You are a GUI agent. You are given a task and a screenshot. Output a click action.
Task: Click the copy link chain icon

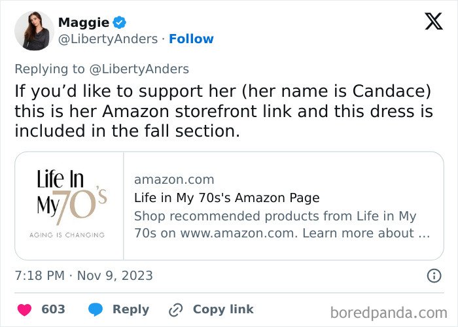pyautogui.click(x=175, y=309)
